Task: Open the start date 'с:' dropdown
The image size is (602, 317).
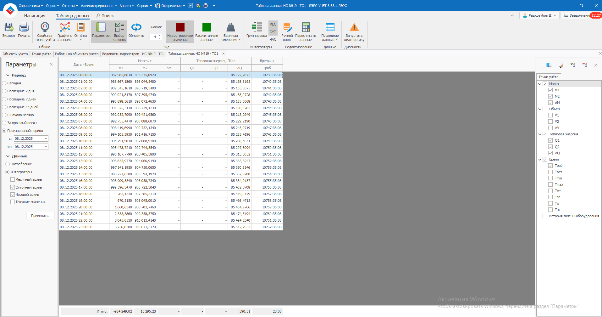Action: pyautogui.click(x=46, y=139)
